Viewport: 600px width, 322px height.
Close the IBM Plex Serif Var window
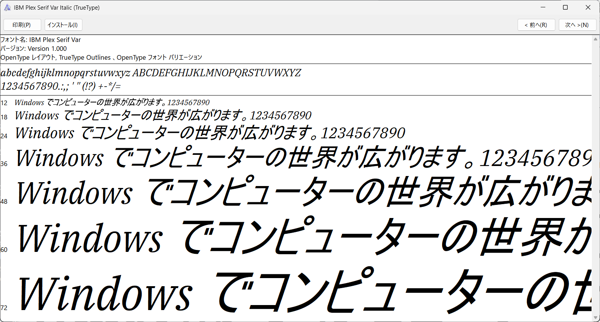pos(588,7)
